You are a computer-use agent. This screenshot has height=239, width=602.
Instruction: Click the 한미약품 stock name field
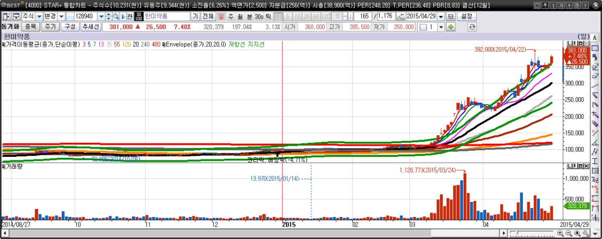point(167,17)
